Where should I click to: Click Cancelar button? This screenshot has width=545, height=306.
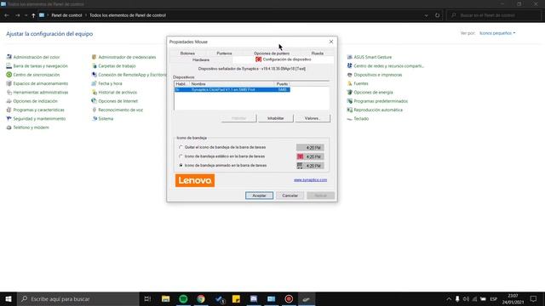(x=290, y=195)
